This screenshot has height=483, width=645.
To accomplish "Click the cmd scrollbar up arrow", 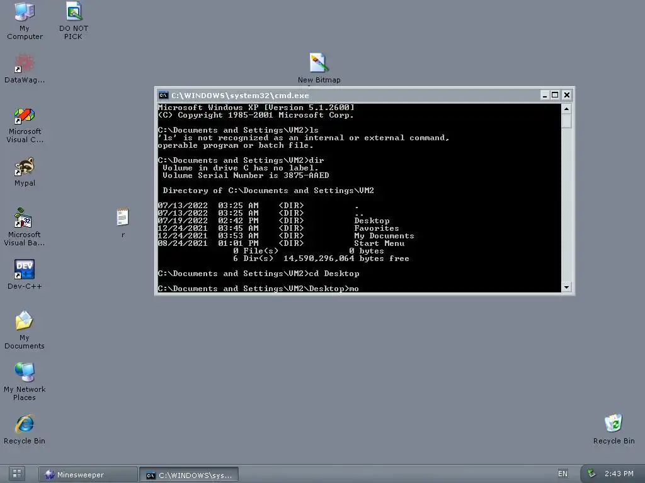I will point(566,109).
